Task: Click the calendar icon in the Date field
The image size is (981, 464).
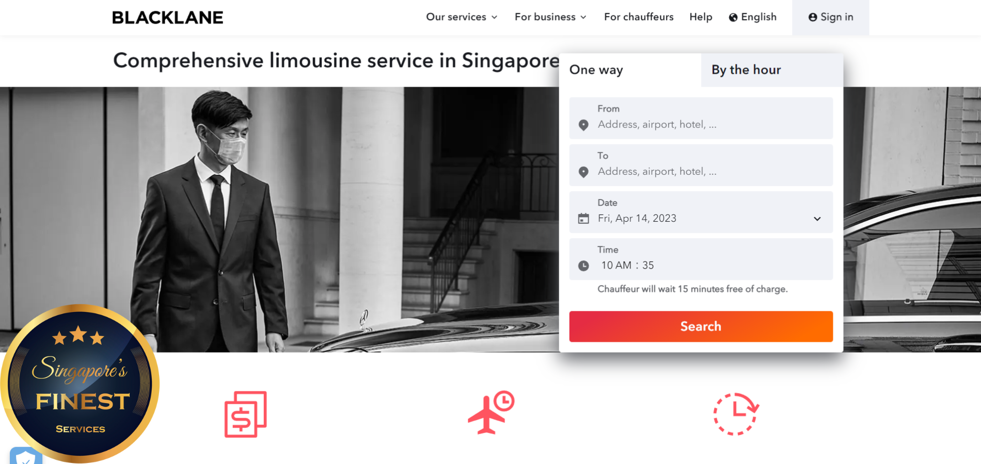Action: coord(583,219)
